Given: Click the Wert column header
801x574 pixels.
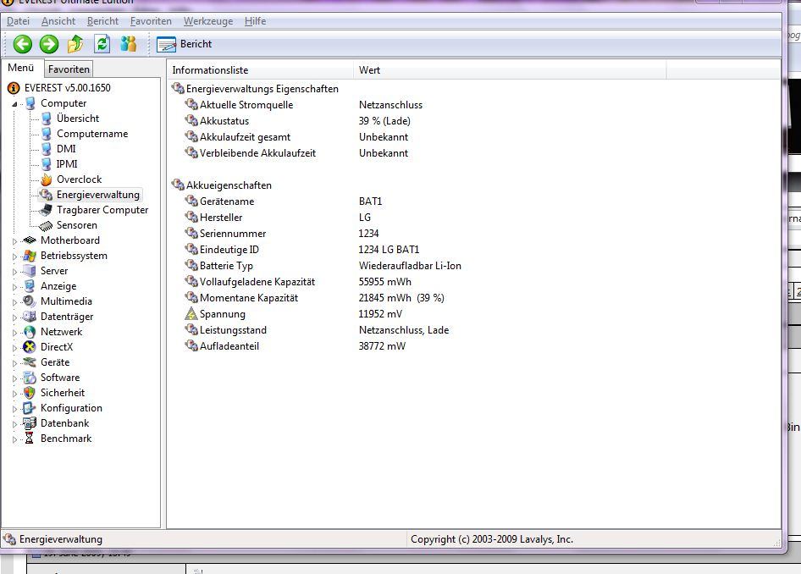Looking at the screenshot, I should (510, 70).
